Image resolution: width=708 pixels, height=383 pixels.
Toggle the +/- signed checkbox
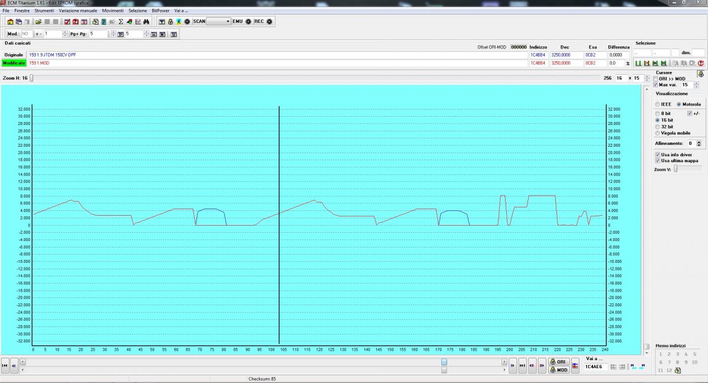690,113
